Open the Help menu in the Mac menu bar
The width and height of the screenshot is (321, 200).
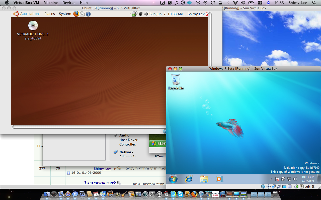[x=84, y=3]
